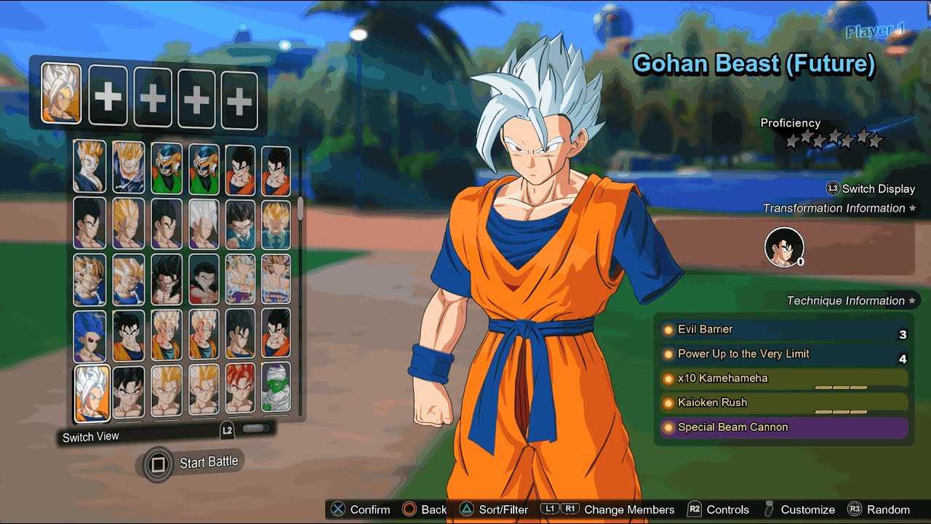Select the base Gohan transformation portrait icon

click(x=784, y=247)
